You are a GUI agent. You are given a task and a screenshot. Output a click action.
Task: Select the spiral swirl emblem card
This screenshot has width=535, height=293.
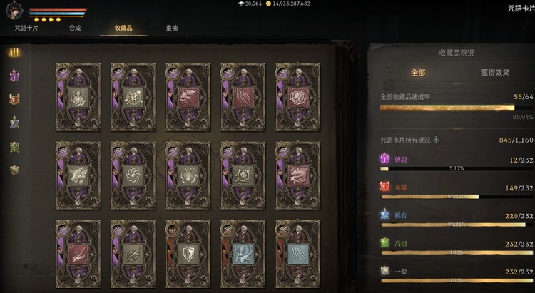tap(133, 175)
